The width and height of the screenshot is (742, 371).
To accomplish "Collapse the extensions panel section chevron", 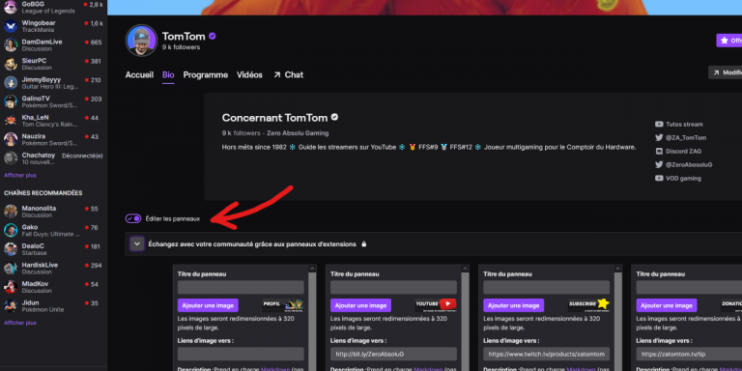I will click(137, 244).
